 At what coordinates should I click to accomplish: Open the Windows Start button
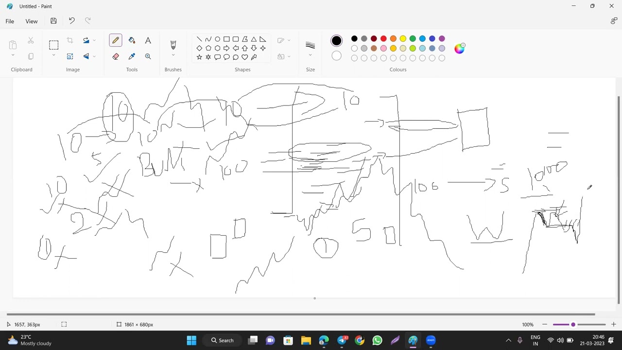pos(191,340)
